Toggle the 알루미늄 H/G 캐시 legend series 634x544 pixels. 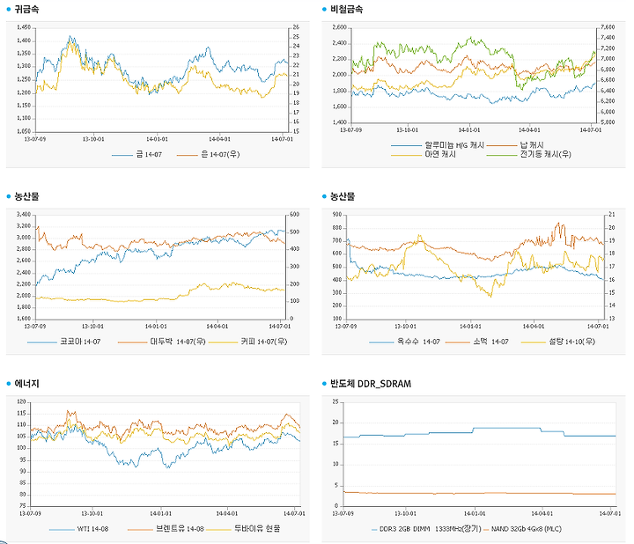[438, 145]
